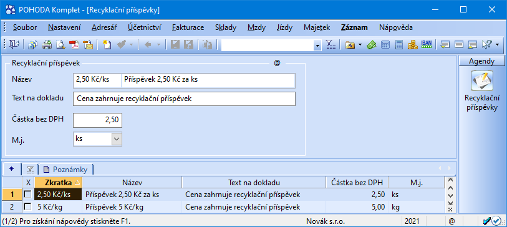The width and height of the screenshot is (507, 227).
Task: Click the greyed paste-copy documents icon
Action: click(x=206, y=45)
